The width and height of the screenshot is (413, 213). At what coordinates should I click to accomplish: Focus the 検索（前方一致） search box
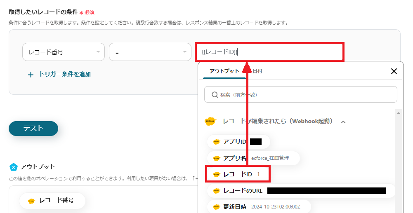(x=300, y=94)
